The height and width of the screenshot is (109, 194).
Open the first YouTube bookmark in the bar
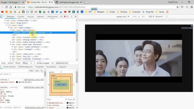2,12
